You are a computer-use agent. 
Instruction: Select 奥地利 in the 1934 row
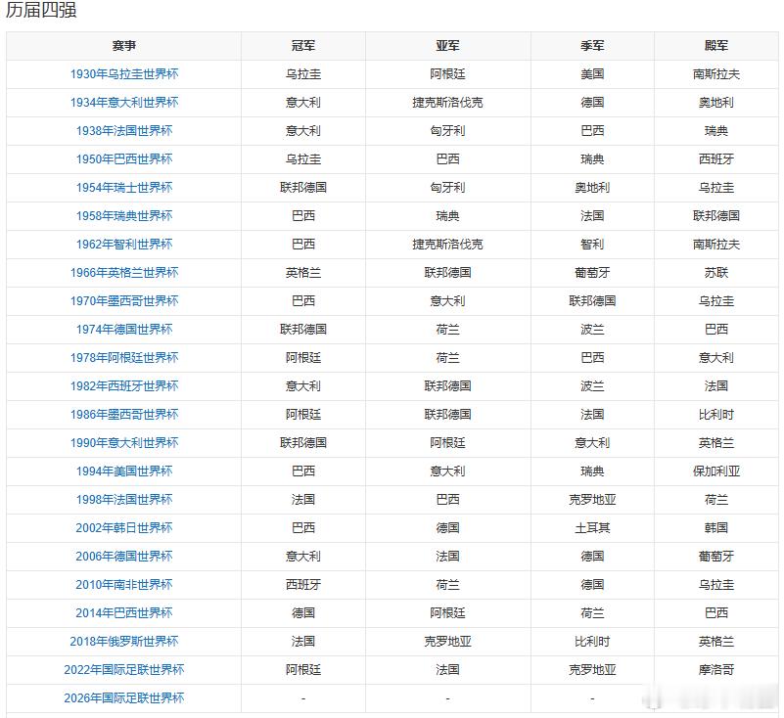pos(716,103)
